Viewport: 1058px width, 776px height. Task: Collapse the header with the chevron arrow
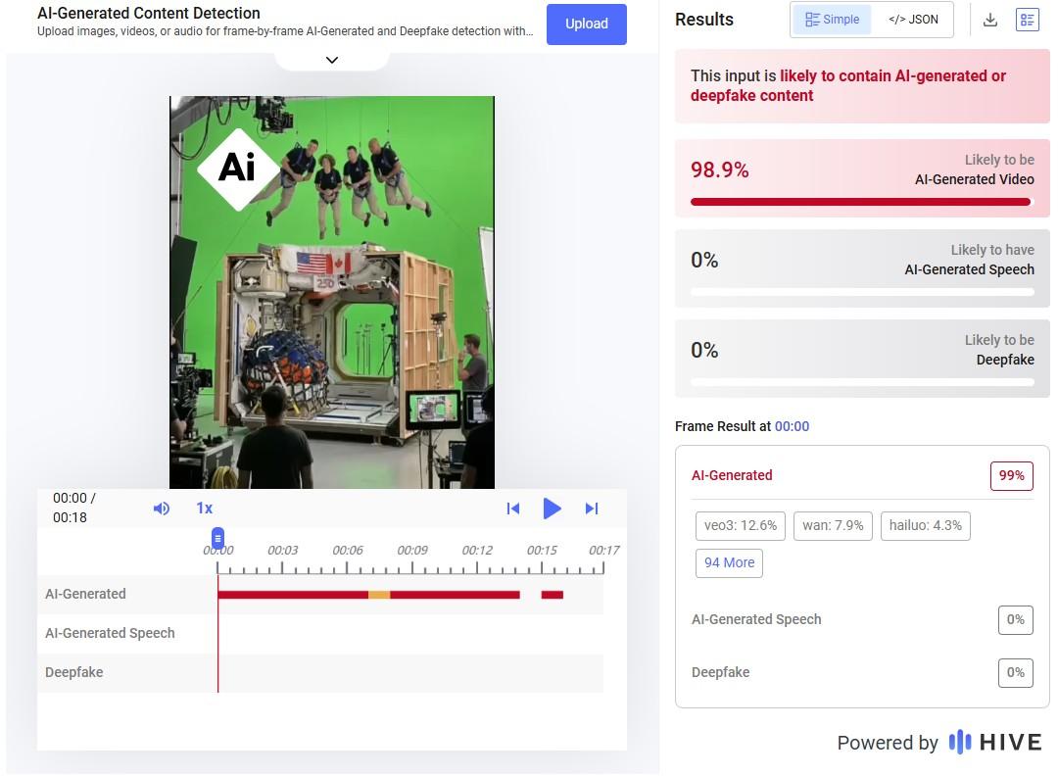(332, 60)
